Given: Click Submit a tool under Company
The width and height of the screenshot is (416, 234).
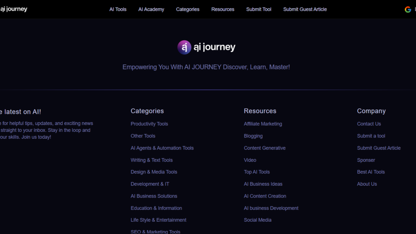Looking at the screenshot, I should (x=371, y=136).
